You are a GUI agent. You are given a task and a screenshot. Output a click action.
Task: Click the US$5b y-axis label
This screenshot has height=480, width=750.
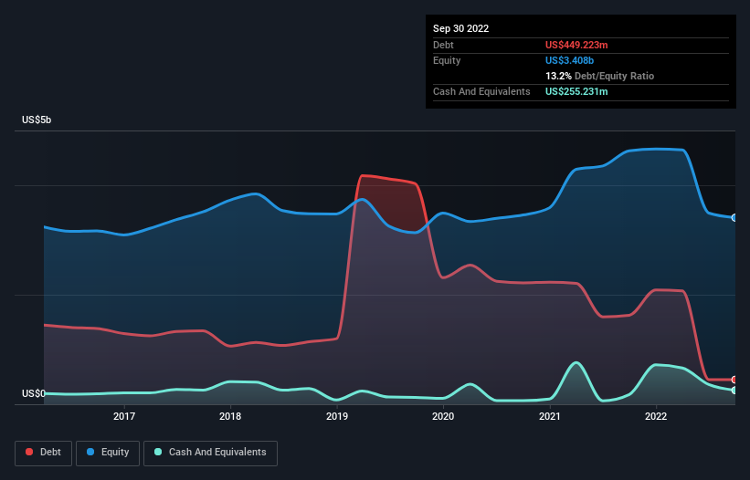point(37,120)
